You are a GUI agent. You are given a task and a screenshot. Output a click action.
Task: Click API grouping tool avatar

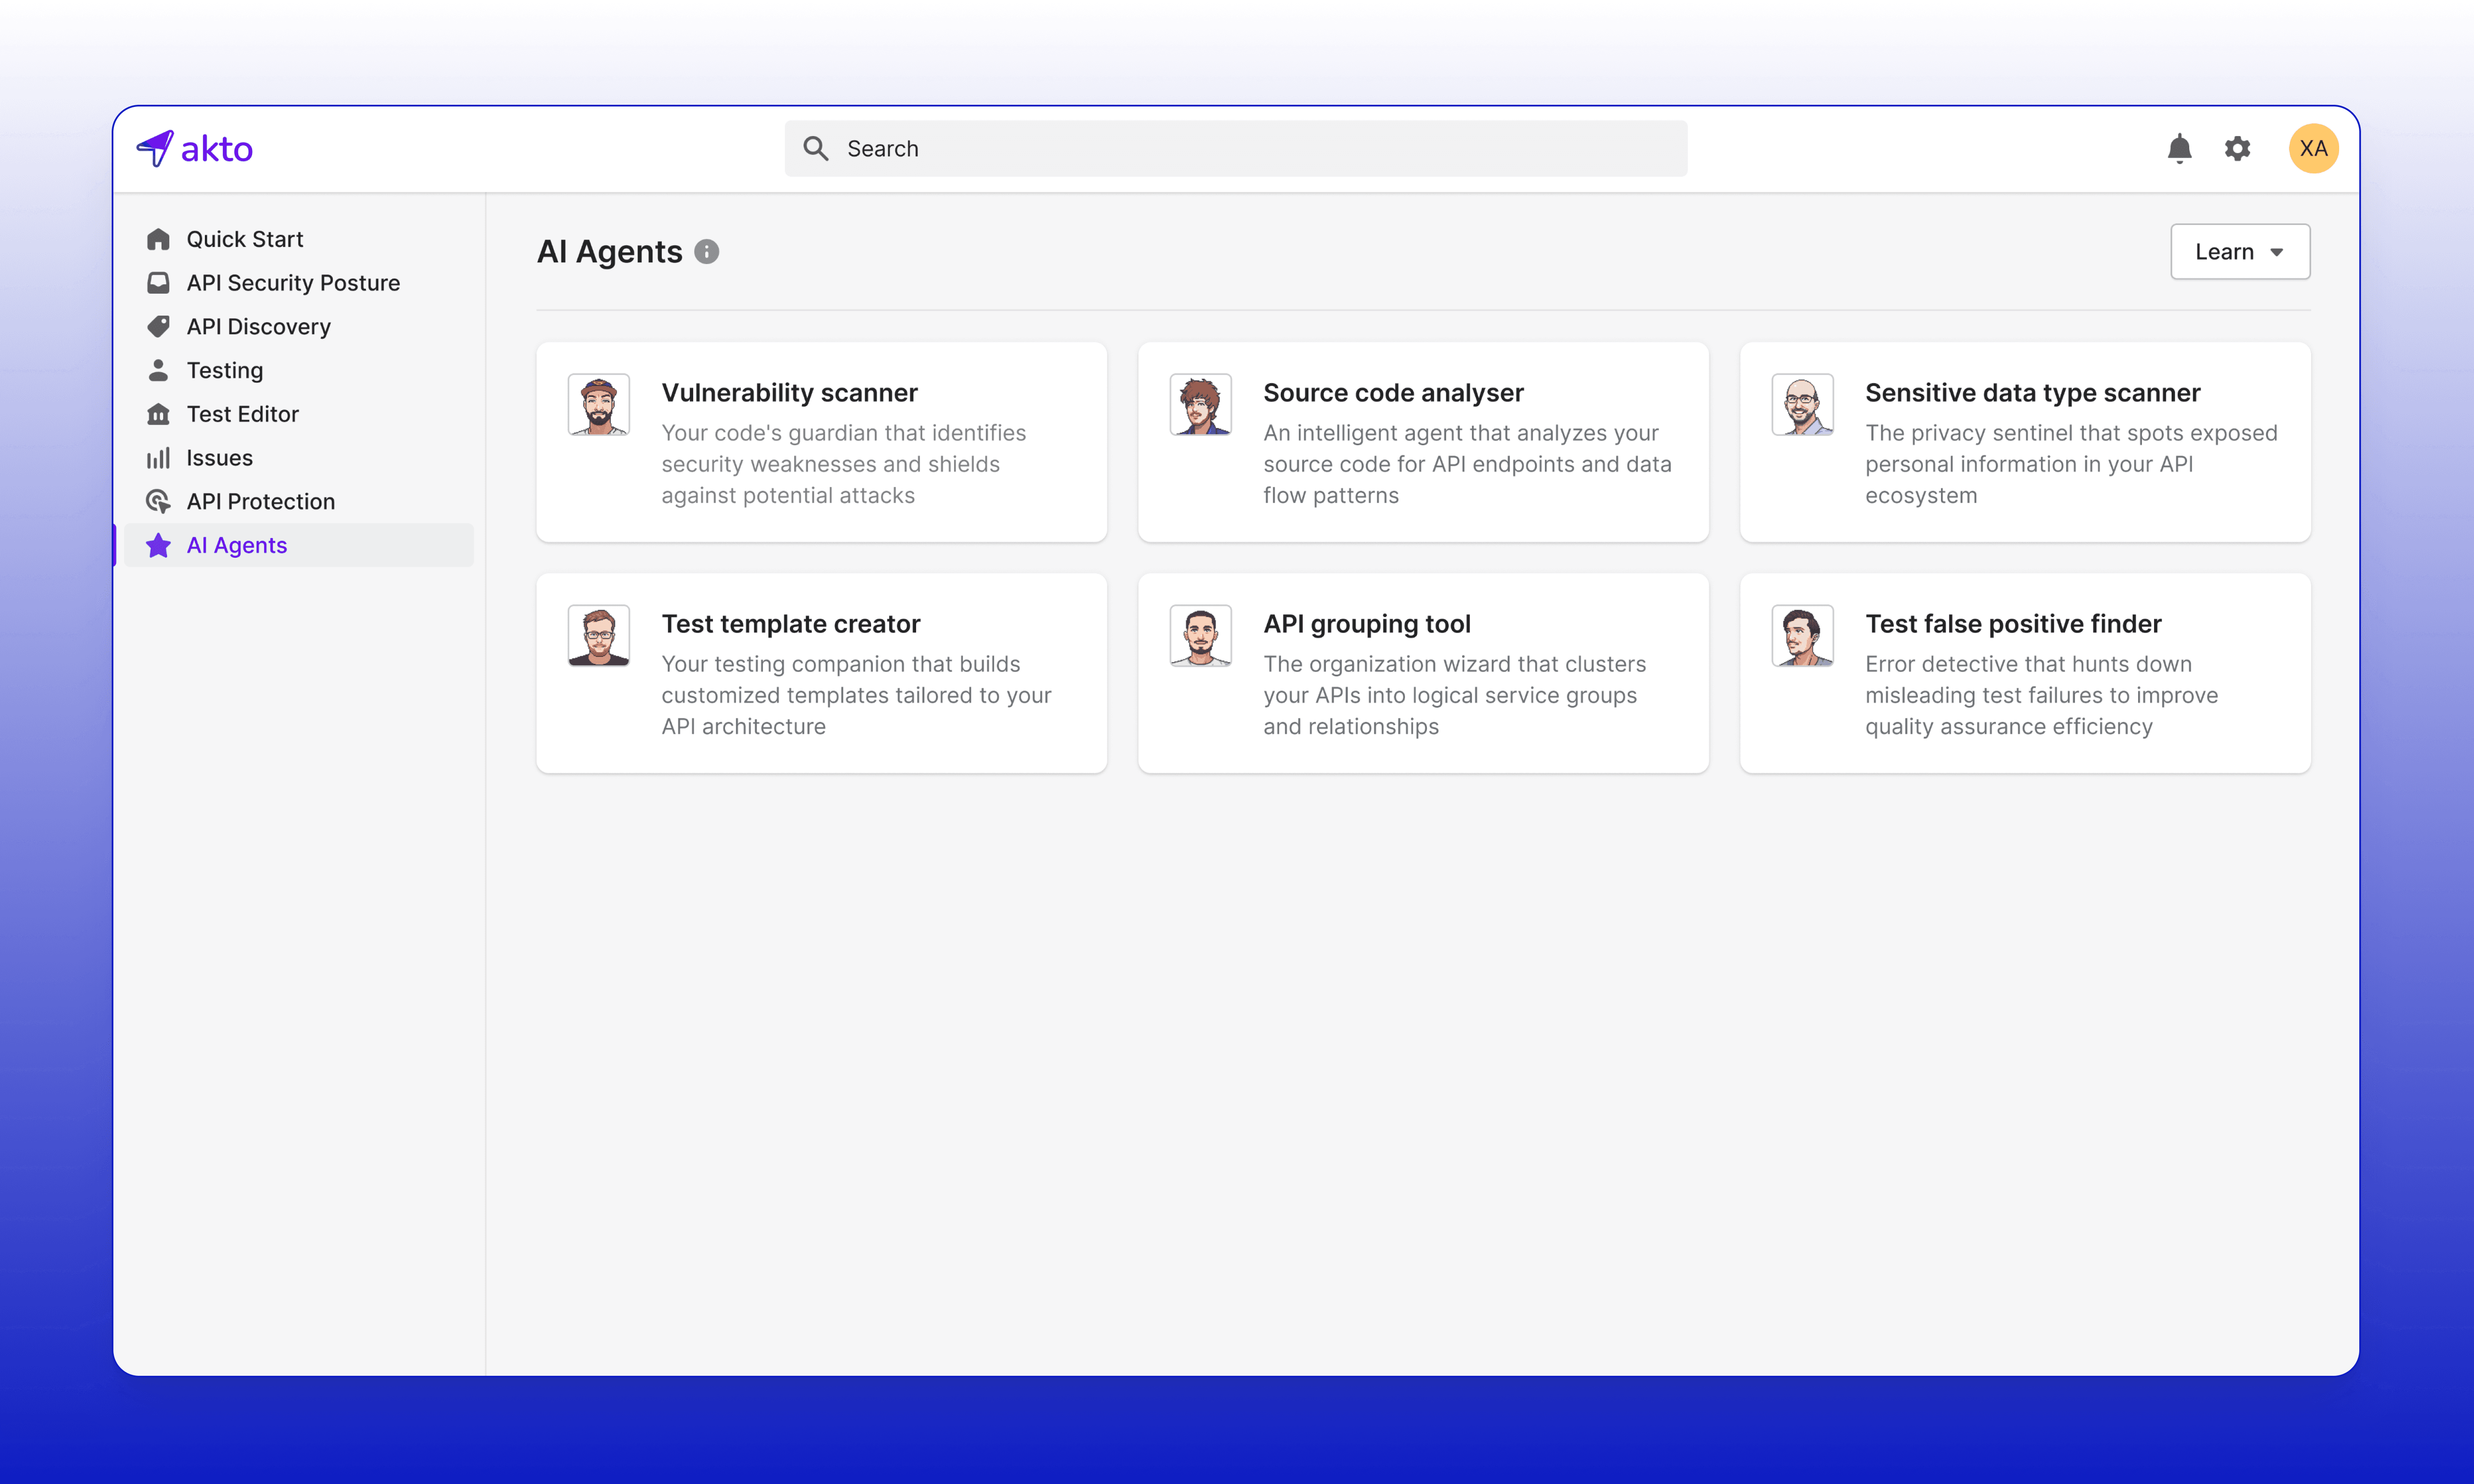click(x=1200, y=635)
